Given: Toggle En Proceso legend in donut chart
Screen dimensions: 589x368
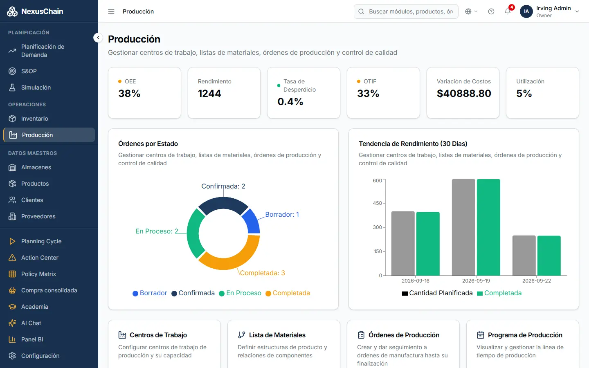Looking at the screenshot, I should 240,293.
